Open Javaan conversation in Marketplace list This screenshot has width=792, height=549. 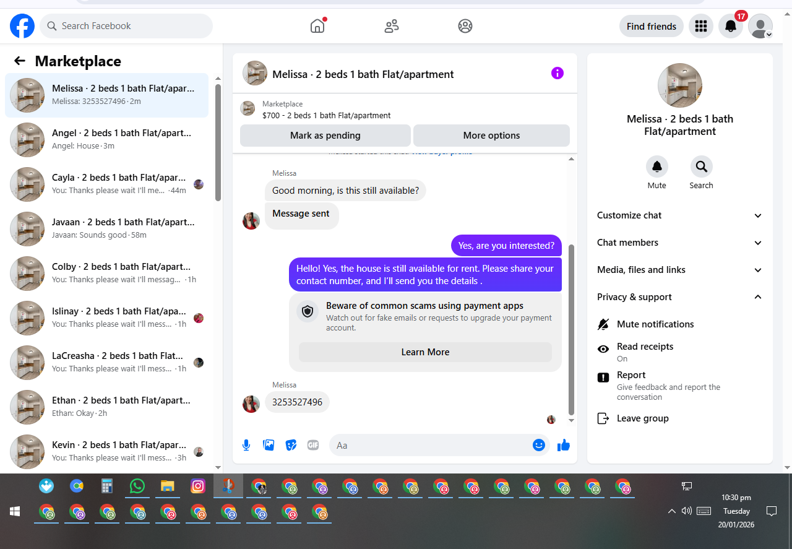pyautogui.click(x=106, y=229)
